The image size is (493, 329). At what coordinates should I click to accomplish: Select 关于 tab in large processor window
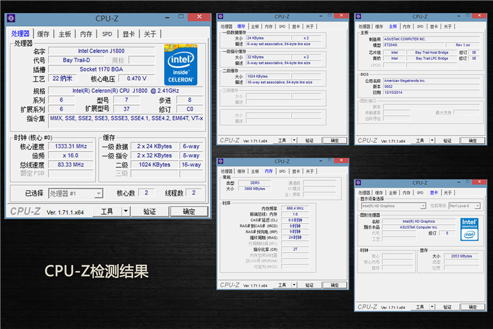[x=150, y=34]
